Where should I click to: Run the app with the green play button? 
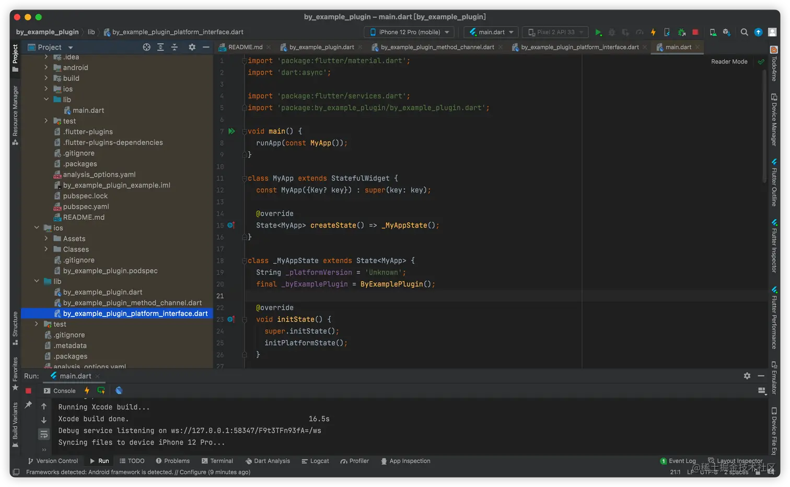pos(598,32)
